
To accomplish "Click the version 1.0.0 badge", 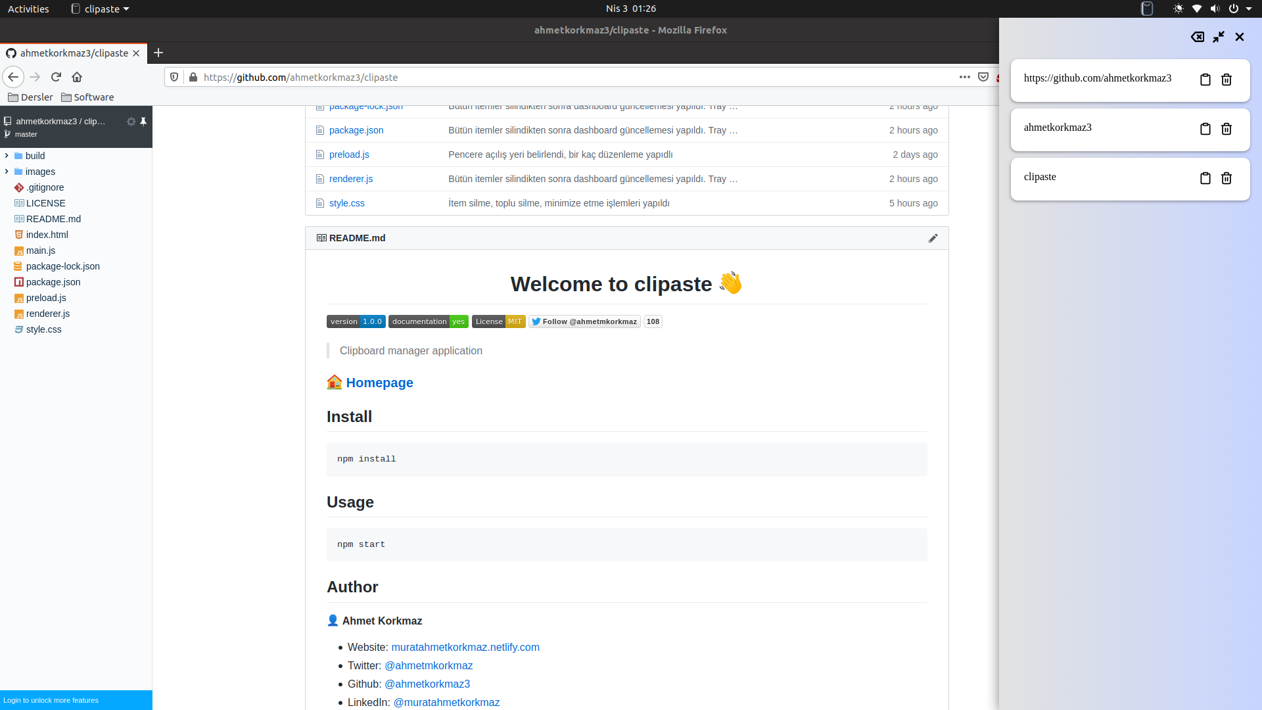I will (x=356, y=321).
